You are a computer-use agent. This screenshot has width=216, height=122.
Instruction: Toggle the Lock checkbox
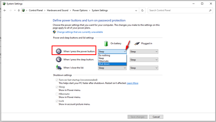(57, 101)
